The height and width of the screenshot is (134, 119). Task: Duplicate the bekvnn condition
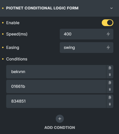[x=110, y=68]
